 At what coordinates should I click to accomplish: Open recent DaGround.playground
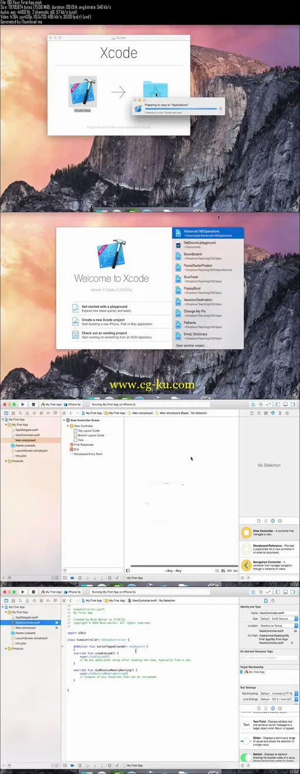point(207,244)
